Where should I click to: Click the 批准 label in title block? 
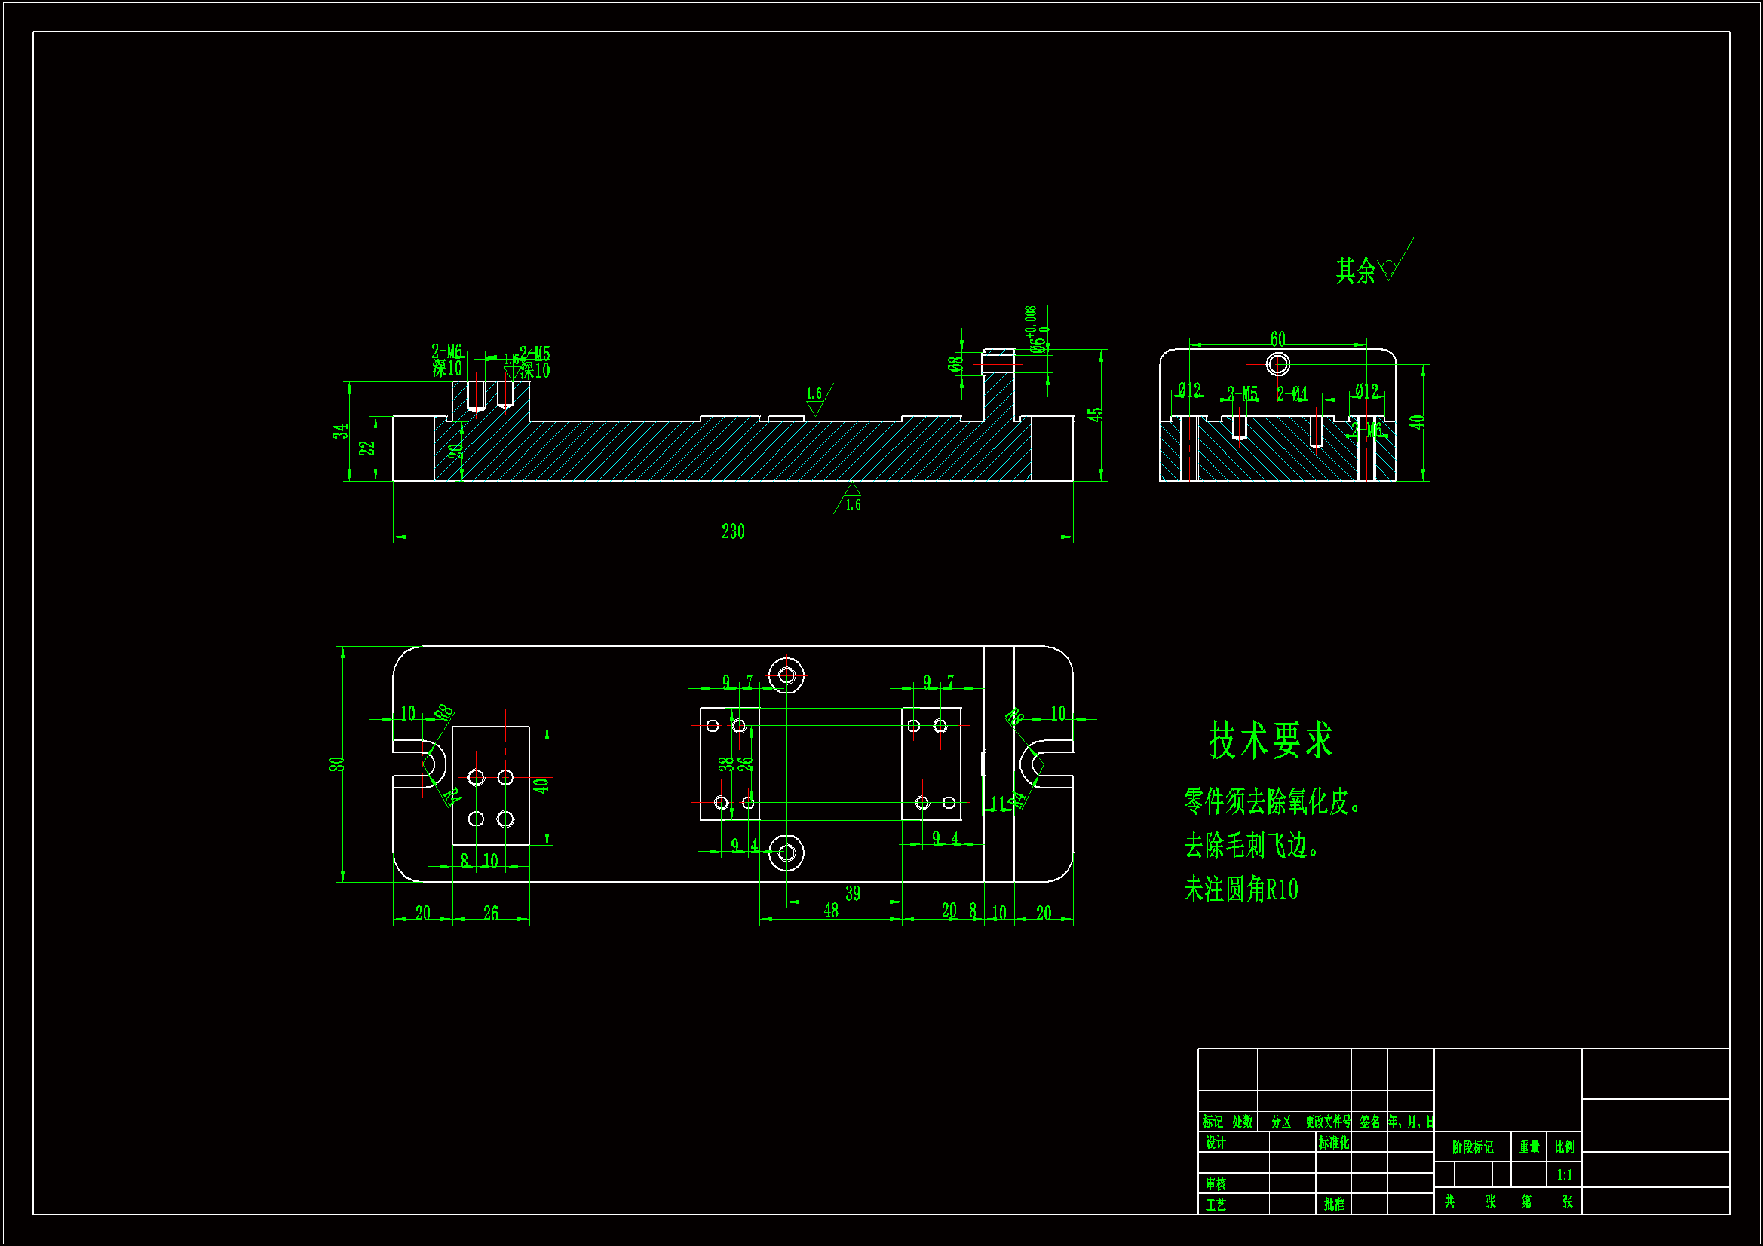coord(1334,1204)
